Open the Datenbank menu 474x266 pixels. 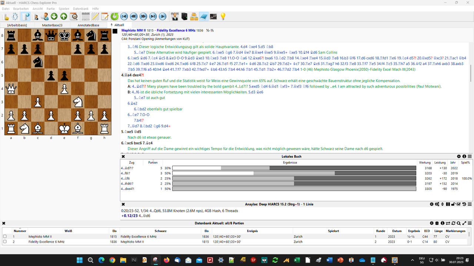[x=81, y=8]
